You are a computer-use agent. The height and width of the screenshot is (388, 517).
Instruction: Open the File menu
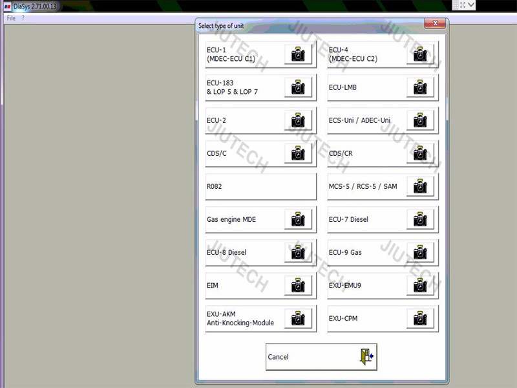pos(11,18)
